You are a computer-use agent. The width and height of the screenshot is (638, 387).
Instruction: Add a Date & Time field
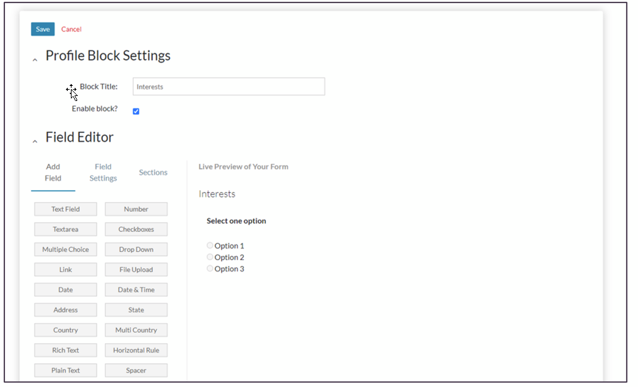(x=136, y=290)
